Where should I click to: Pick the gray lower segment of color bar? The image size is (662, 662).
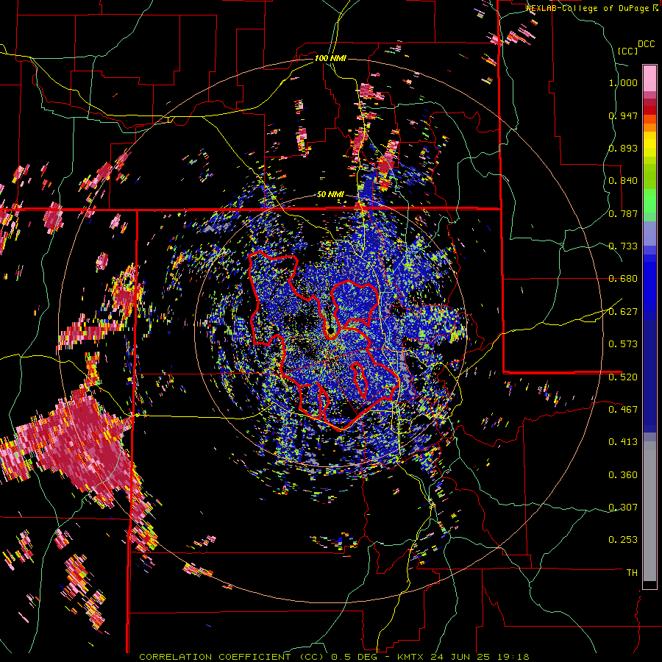pos(649,511)
